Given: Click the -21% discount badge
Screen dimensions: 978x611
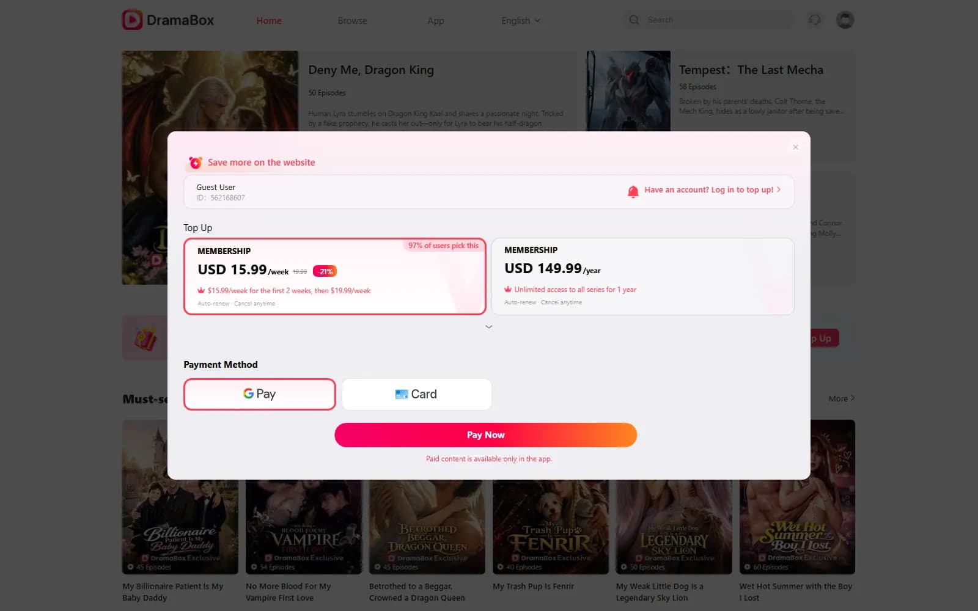Looking at the screenshot, I should [325, 271].
